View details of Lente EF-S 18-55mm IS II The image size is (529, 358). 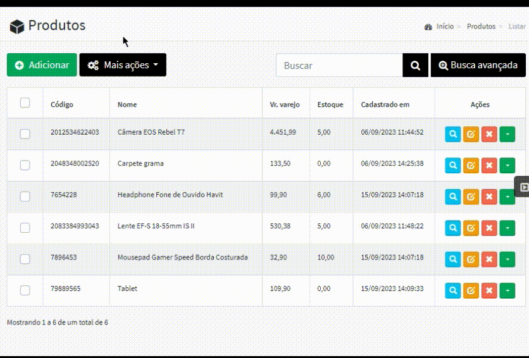point(453,228)
